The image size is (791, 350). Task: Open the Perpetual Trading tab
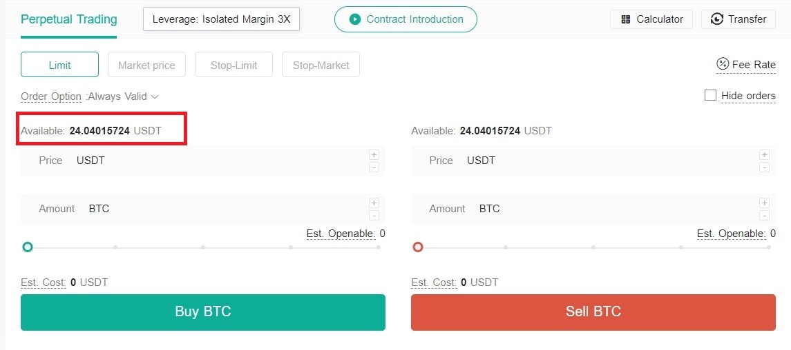(68, 19)
